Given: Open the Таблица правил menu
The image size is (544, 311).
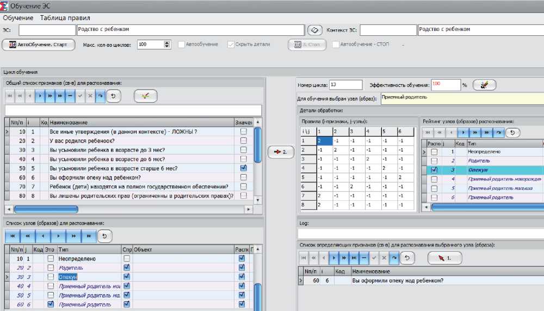Looking at the screenshot, I should (65, 18).
